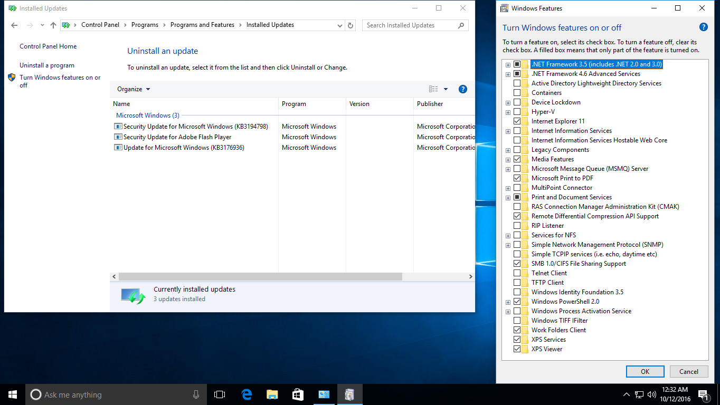720x405 pixels.
Task: Expand the Services for NFS node
Action: [x=508, y=236]
